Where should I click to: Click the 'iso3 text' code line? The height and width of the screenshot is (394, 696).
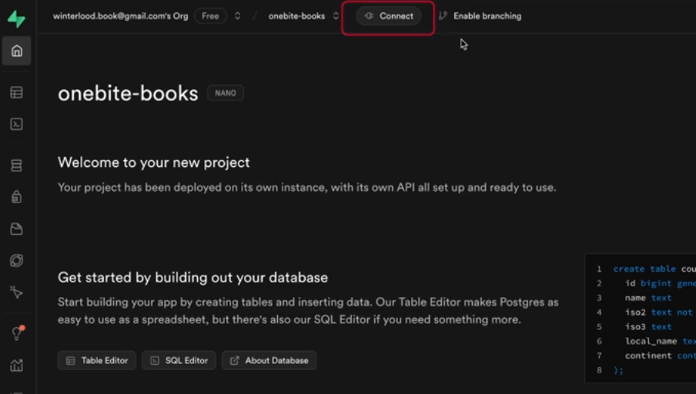[x=648, y=326]
